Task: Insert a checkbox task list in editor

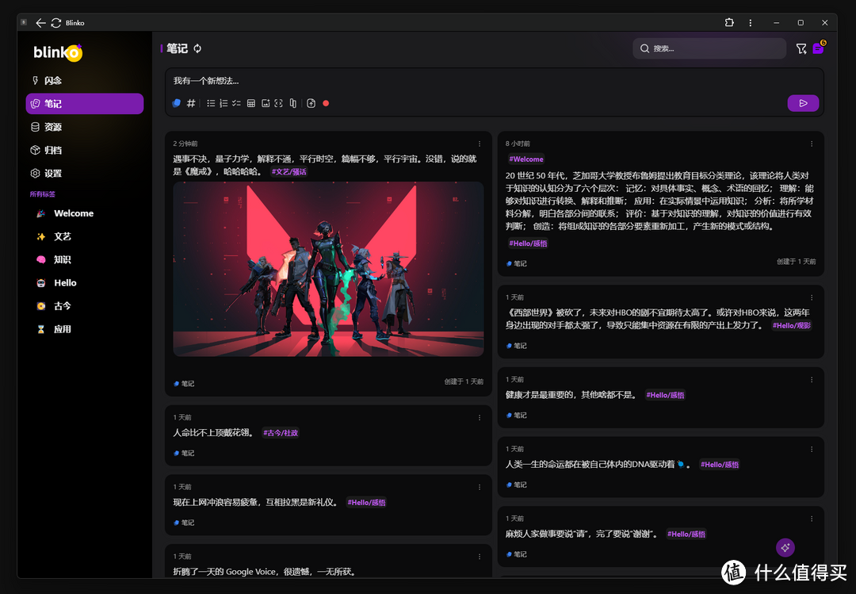Action: coord(236,103)
